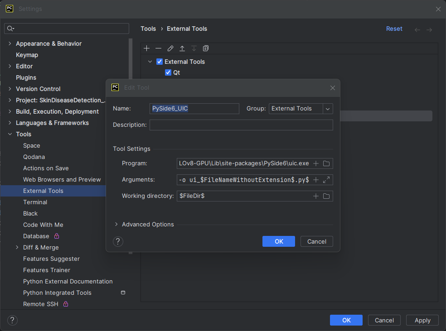Select Terminal in settings tree
This screenshot has width=446, height=331.
[35, 202]
